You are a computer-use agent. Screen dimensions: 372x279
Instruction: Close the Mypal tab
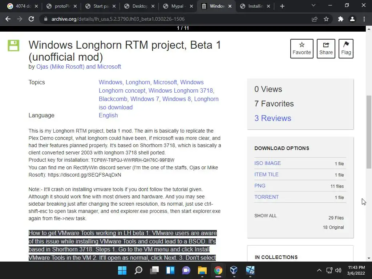(x=191, y=6)
